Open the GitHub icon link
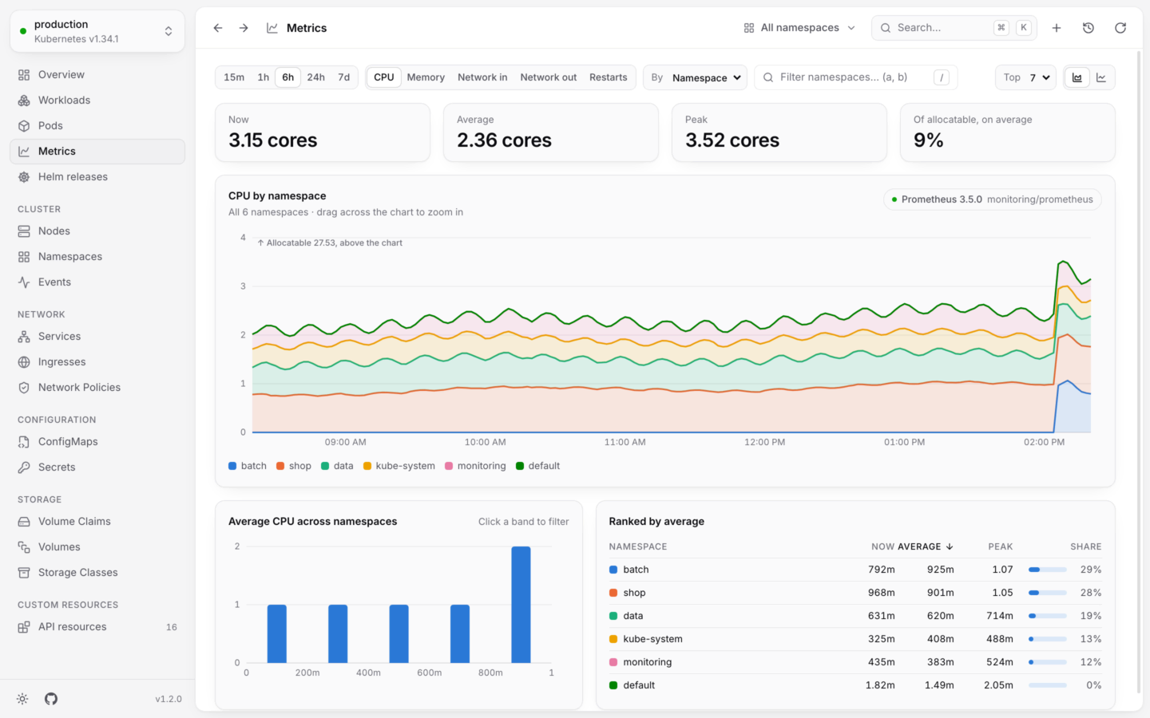 pos(51,699)
